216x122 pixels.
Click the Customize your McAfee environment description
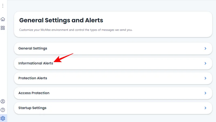pyautogui.click(x=76, y=30)
